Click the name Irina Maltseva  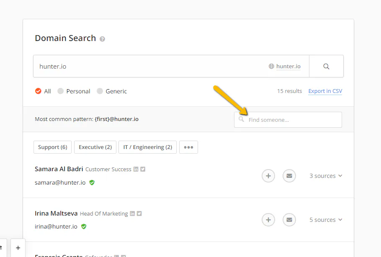(x=56, y=213)
